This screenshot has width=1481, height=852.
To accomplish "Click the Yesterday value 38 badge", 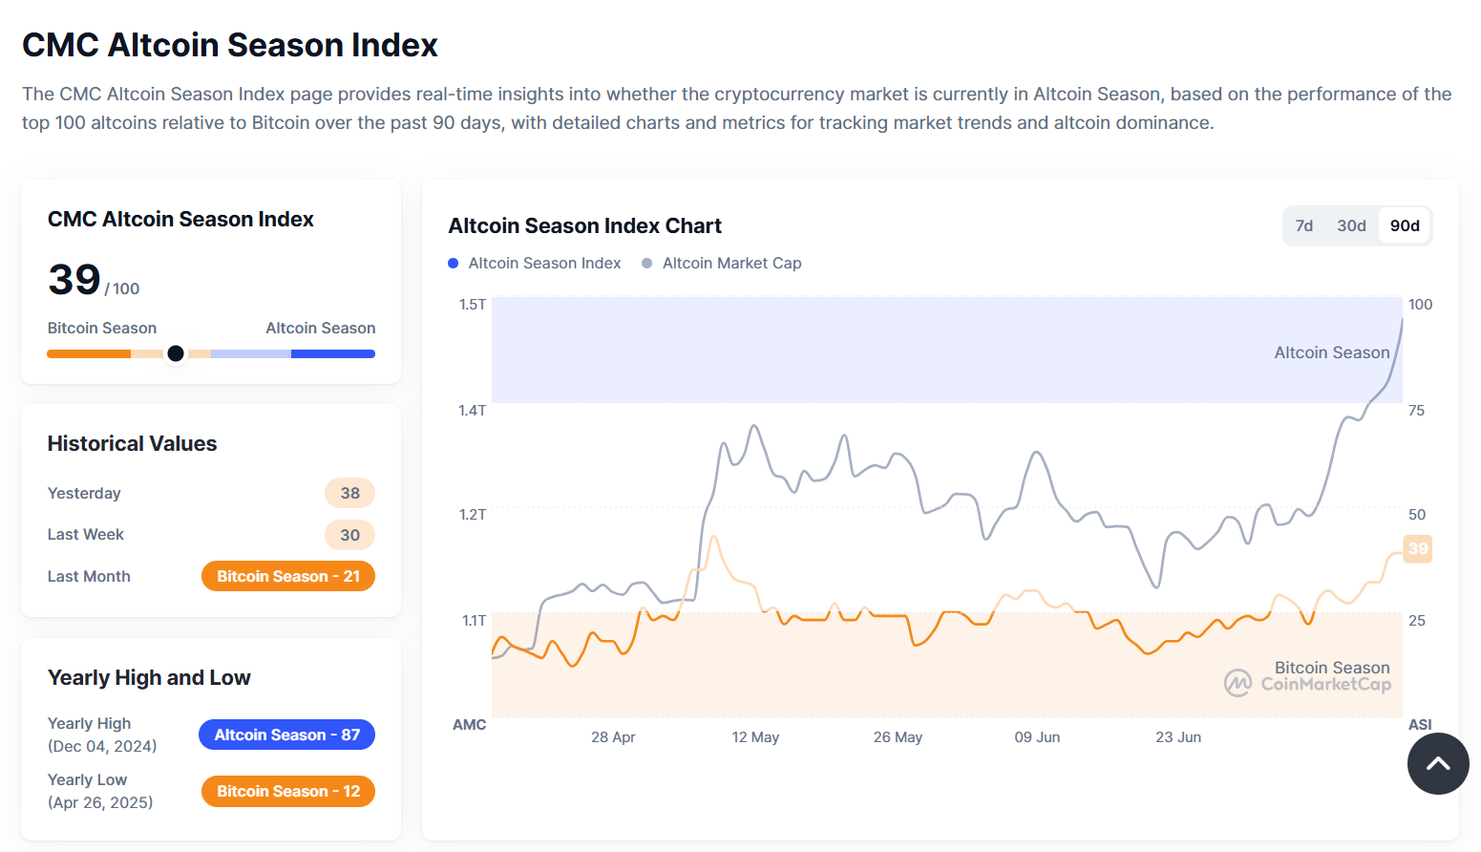I will (x=349, y=493).
